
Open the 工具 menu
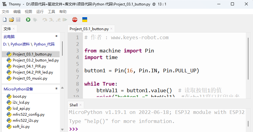tap(51, 11)
